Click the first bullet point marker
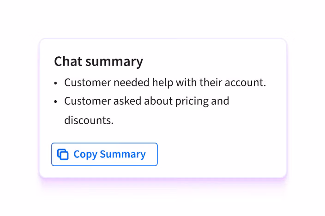 (56, 84)
